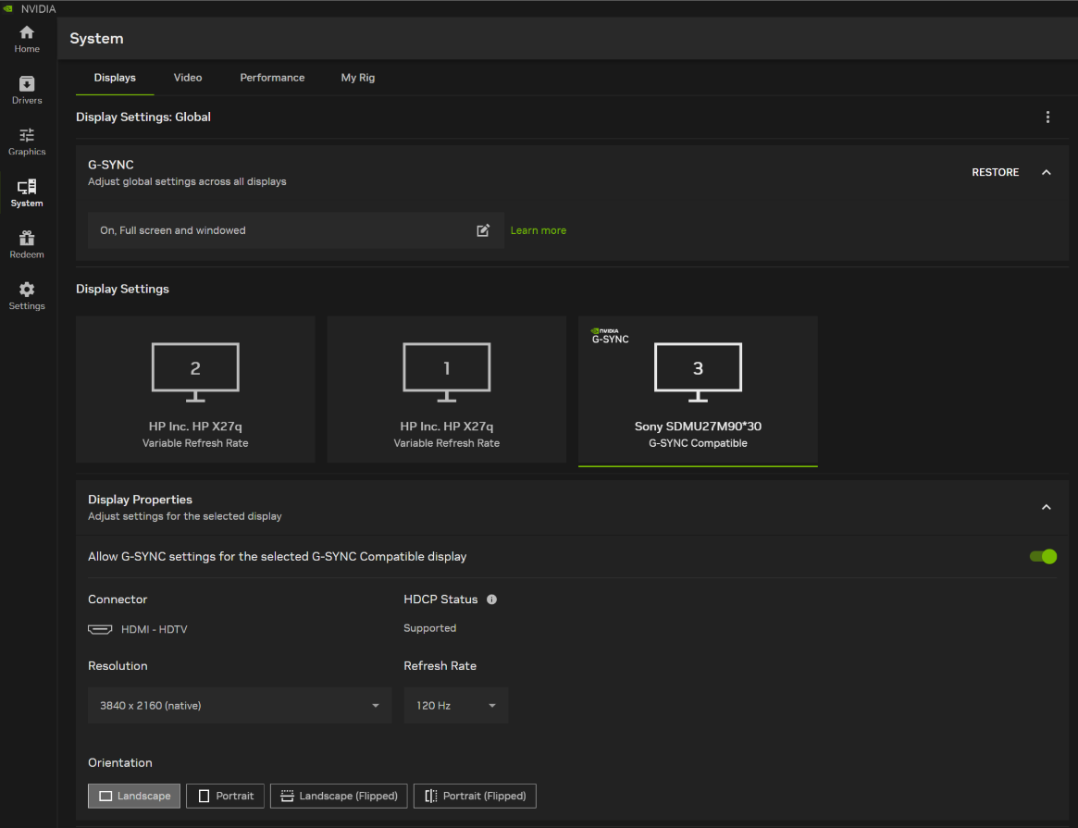Collapse the G-SYNC section
Image resolution: width=1078 pixels, height=828 pixels.
pos(1046,172)
